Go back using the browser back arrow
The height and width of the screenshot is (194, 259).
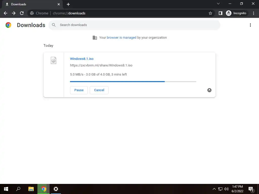(x=6, y=13)
